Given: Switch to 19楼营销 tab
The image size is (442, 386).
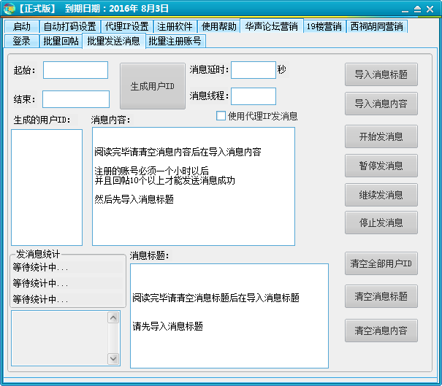Looking at the screenshot, I should coord(323,26).
